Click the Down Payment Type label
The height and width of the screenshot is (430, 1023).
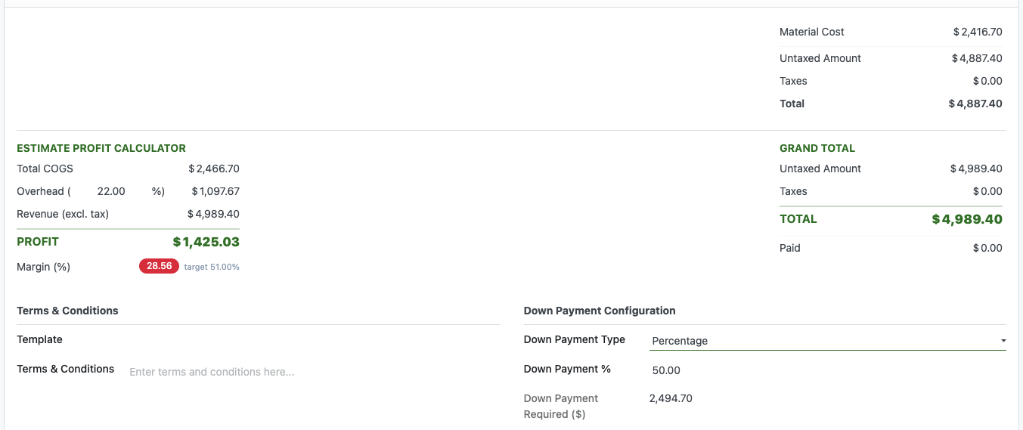tap(575, 339)
